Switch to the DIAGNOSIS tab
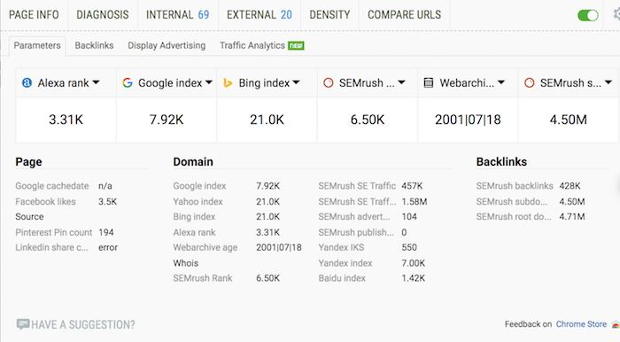Viewport: 620px width, 342px height. click(103, 15)
